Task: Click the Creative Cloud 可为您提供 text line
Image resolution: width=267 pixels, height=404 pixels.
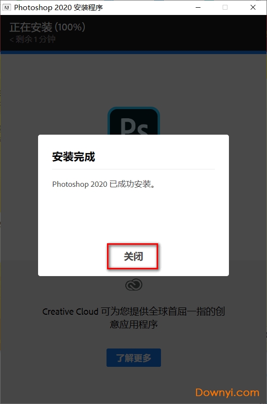Action: [134, 311]
